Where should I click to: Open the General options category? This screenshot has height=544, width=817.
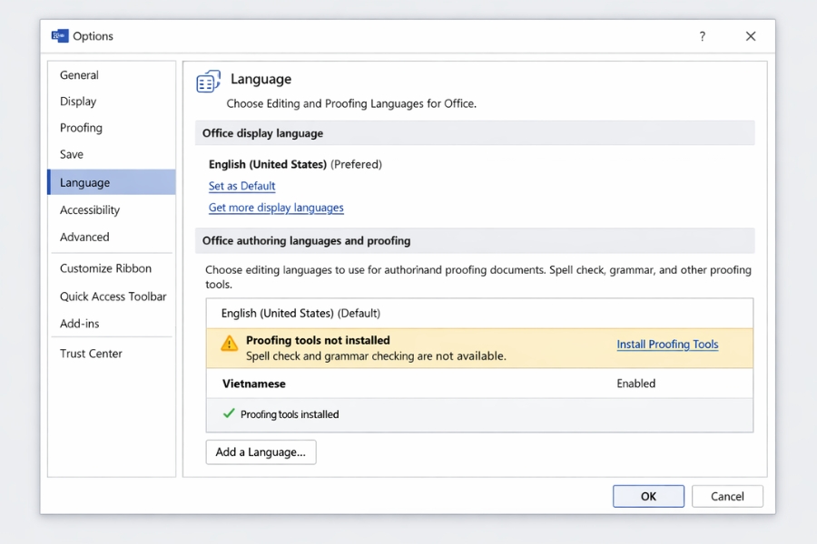(80, 75)
